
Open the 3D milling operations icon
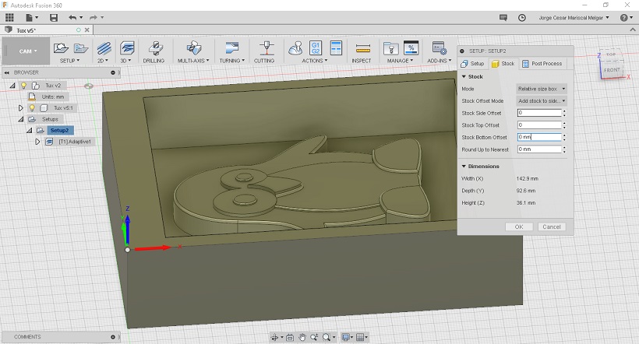click(127, 48)
